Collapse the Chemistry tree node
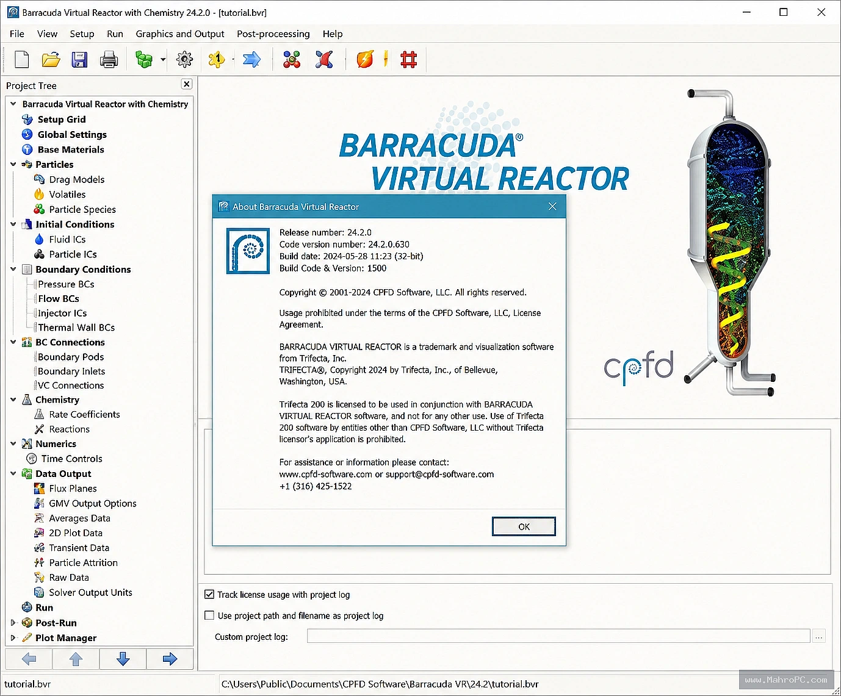This screenshot has width=841, height=696. pyautogui.click(x=13, y=400)
